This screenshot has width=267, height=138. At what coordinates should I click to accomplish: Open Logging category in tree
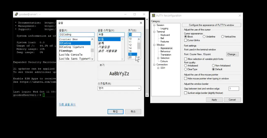[x=164, y=28]
